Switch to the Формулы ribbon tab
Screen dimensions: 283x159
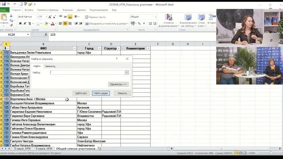[x=68, y=10]
